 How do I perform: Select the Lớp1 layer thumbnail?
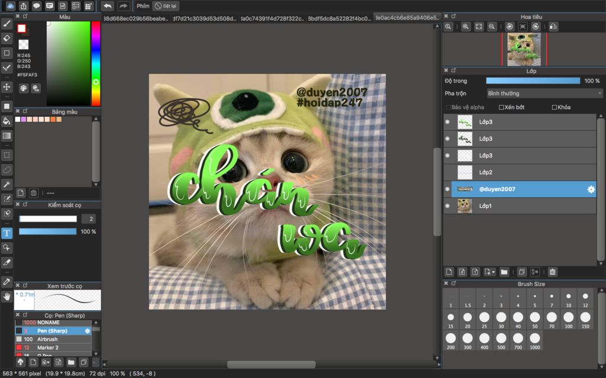click(465, 206)
